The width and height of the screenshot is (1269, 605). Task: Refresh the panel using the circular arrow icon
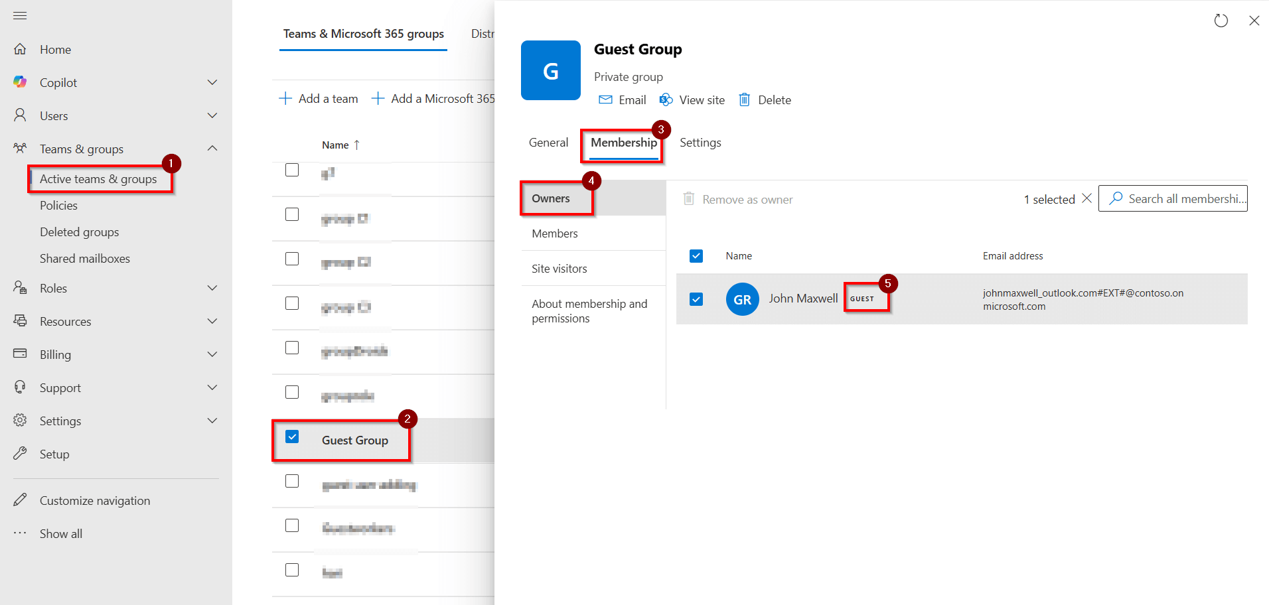click(1221, 21)
